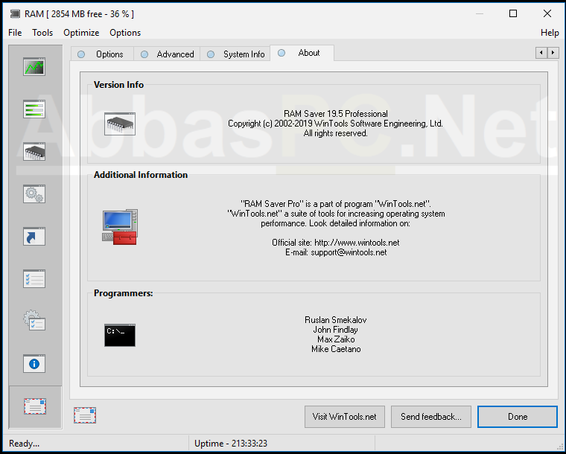Image resolution: width=566 pixels, height=454 pixels.
Task: Click the command prompt icon under Programmers
Action: click(x=120, y=336)
